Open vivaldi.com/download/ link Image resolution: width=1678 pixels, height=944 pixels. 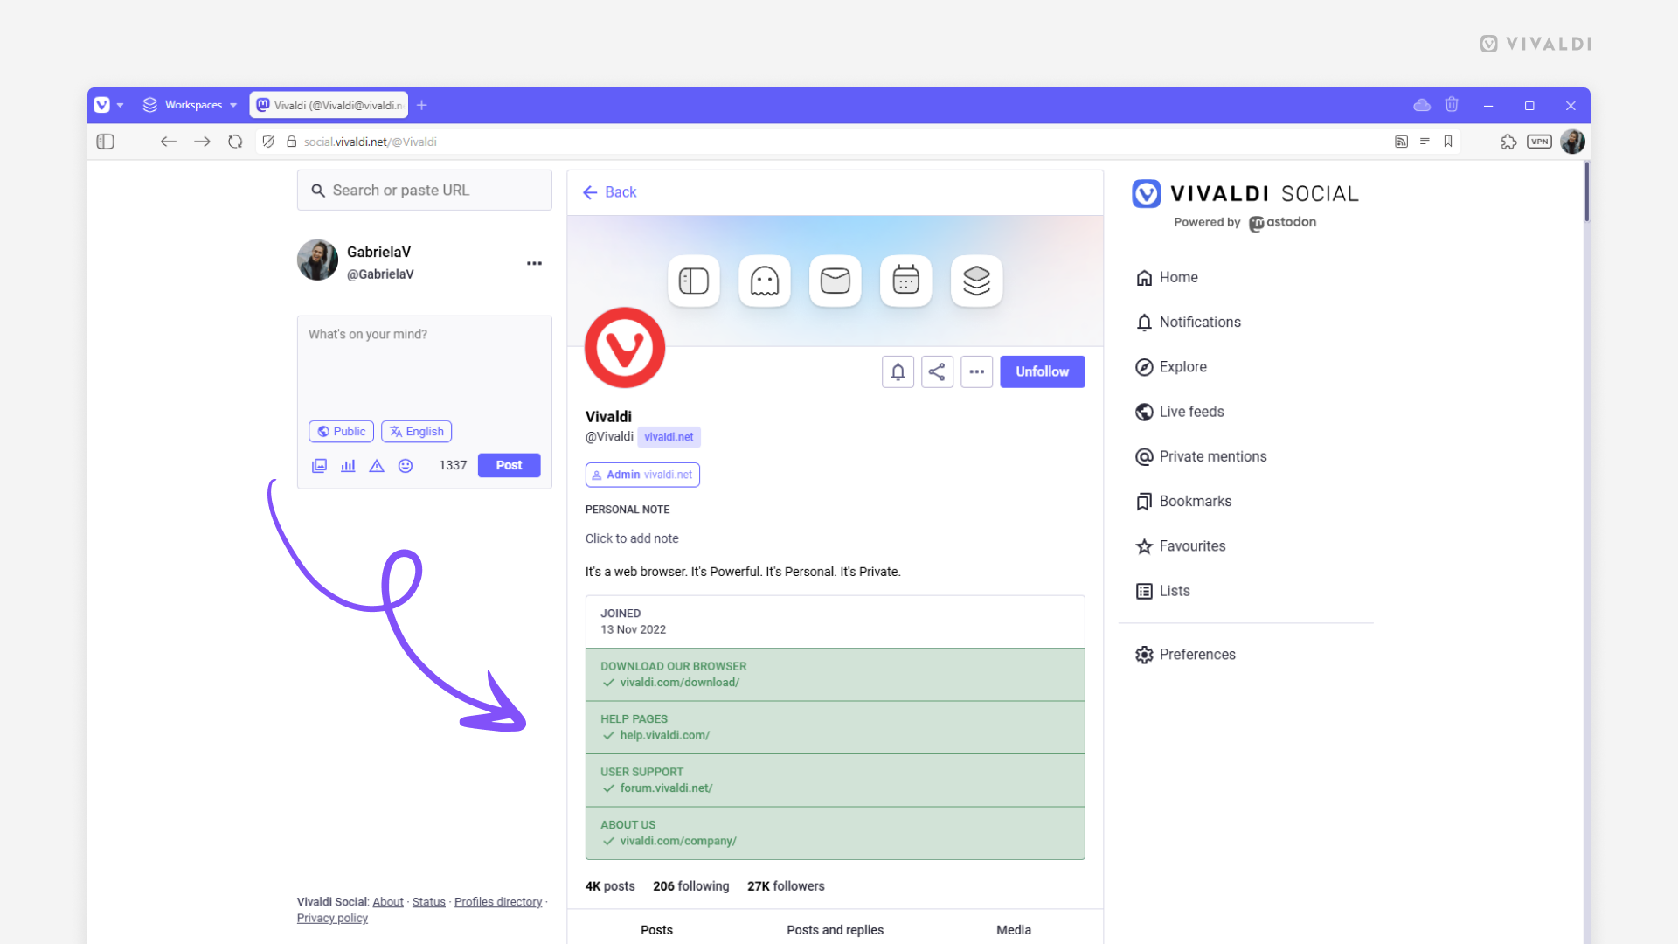(x=680, y=683)
